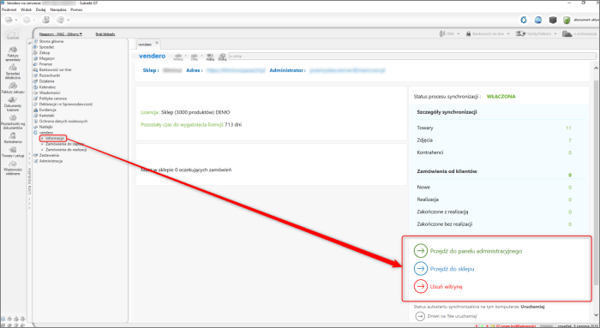
Task: Select Informacje under vendero in tree
Action: tap(55, 139)
